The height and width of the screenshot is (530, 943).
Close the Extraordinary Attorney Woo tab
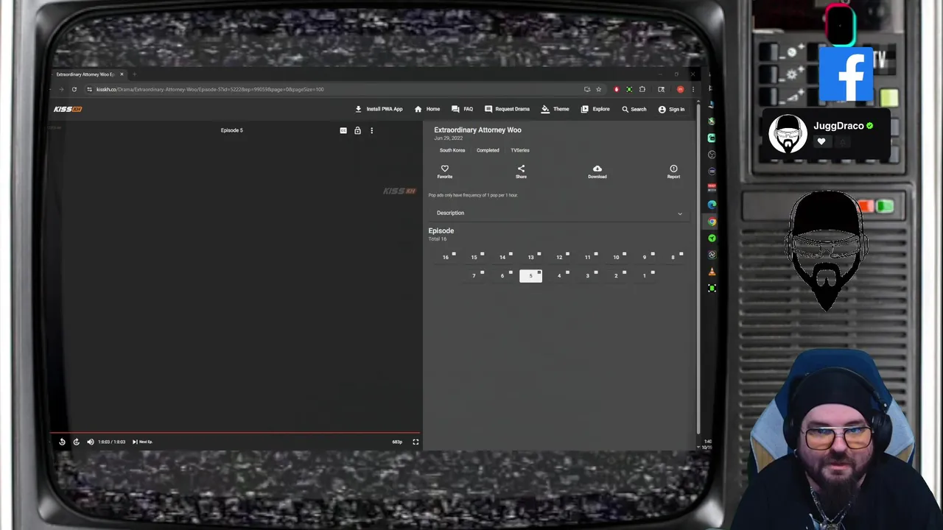point(122,74)
